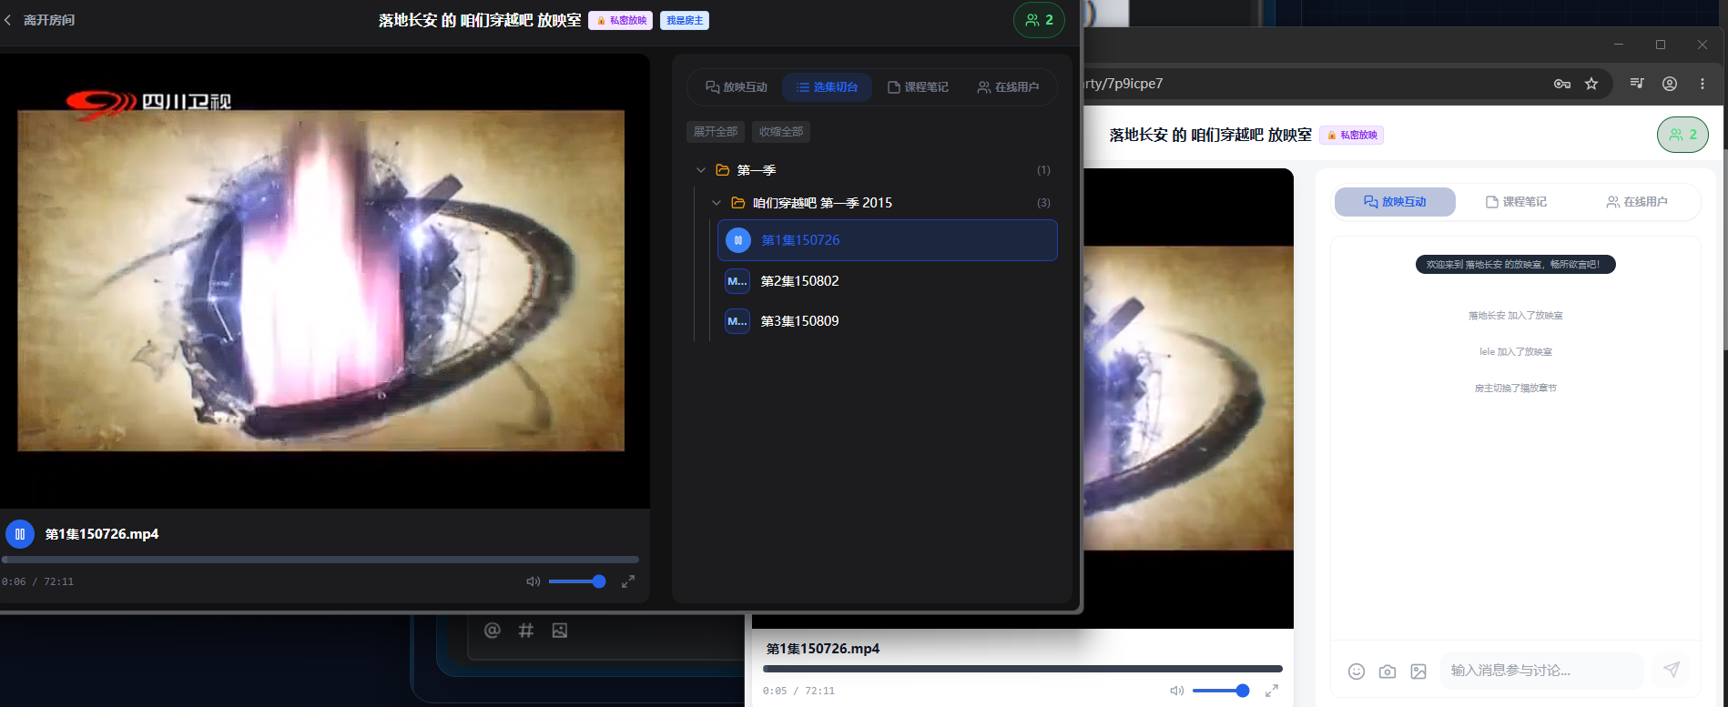Click the 输入消息参与讨论 input field
Image resolution: width=1728 pixels, height=707 pixels.
(1541, 671)
